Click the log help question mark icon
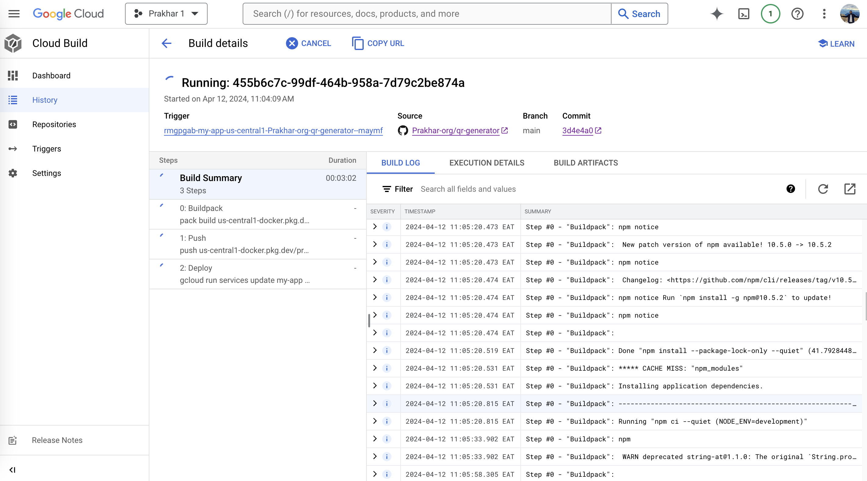The image size is (867, 481). click(x=790, y=189)
